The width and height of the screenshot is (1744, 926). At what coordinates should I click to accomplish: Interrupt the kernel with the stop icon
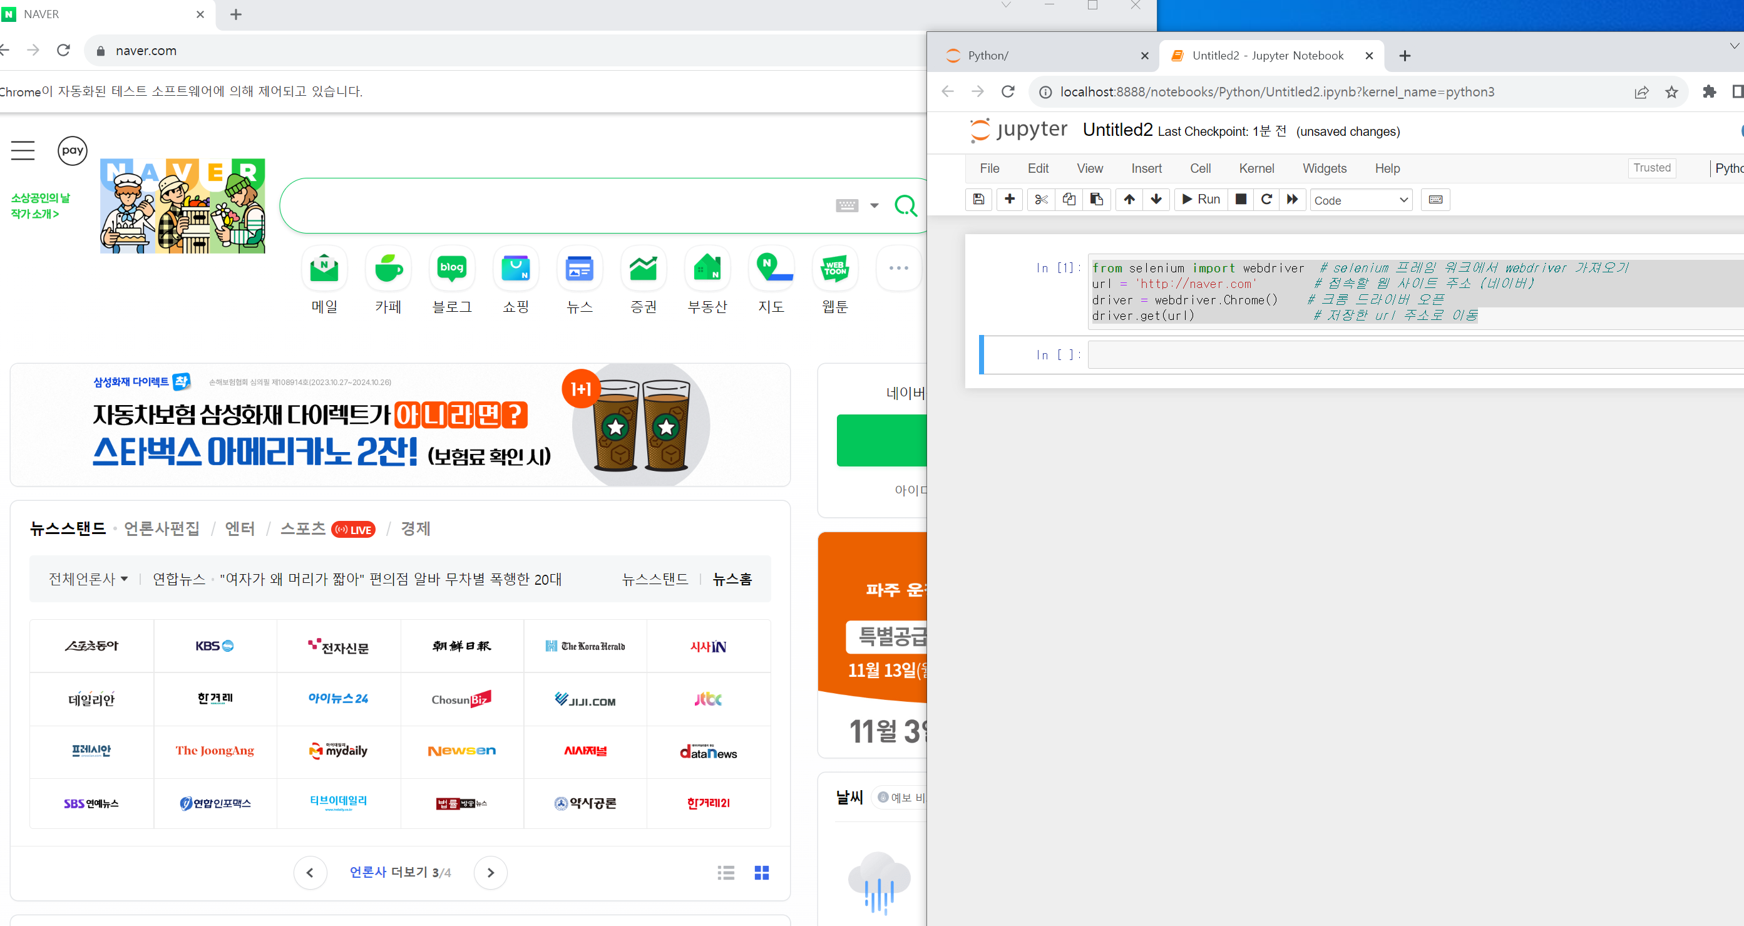click(x=1240, y=199)
